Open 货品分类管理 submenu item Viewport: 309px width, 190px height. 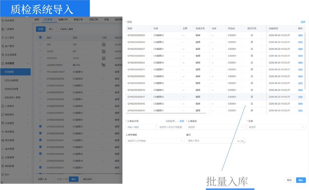[x=11, y=81]
